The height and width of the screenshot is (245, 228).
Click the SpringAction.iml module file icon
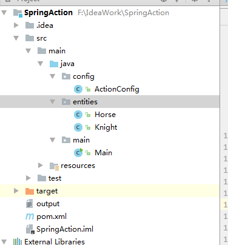tap(30, 229)
